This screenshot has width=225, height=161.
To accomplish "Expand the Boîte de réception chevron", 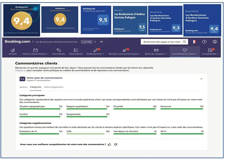I will point(166,54).
